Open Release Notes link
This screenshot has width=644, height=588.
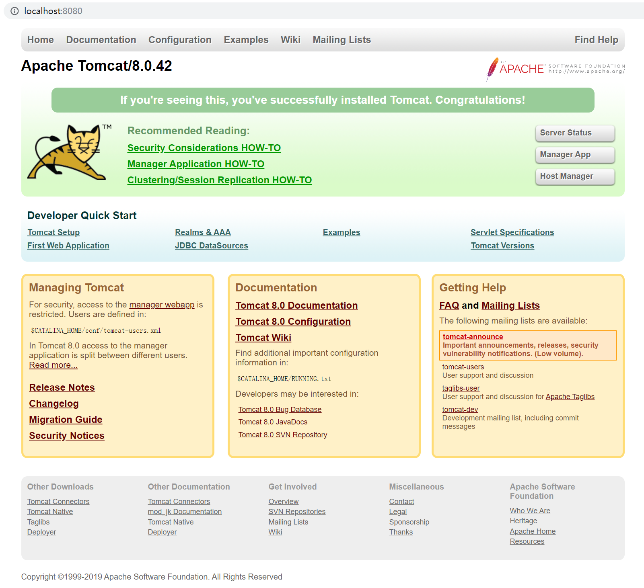(62, 387)
